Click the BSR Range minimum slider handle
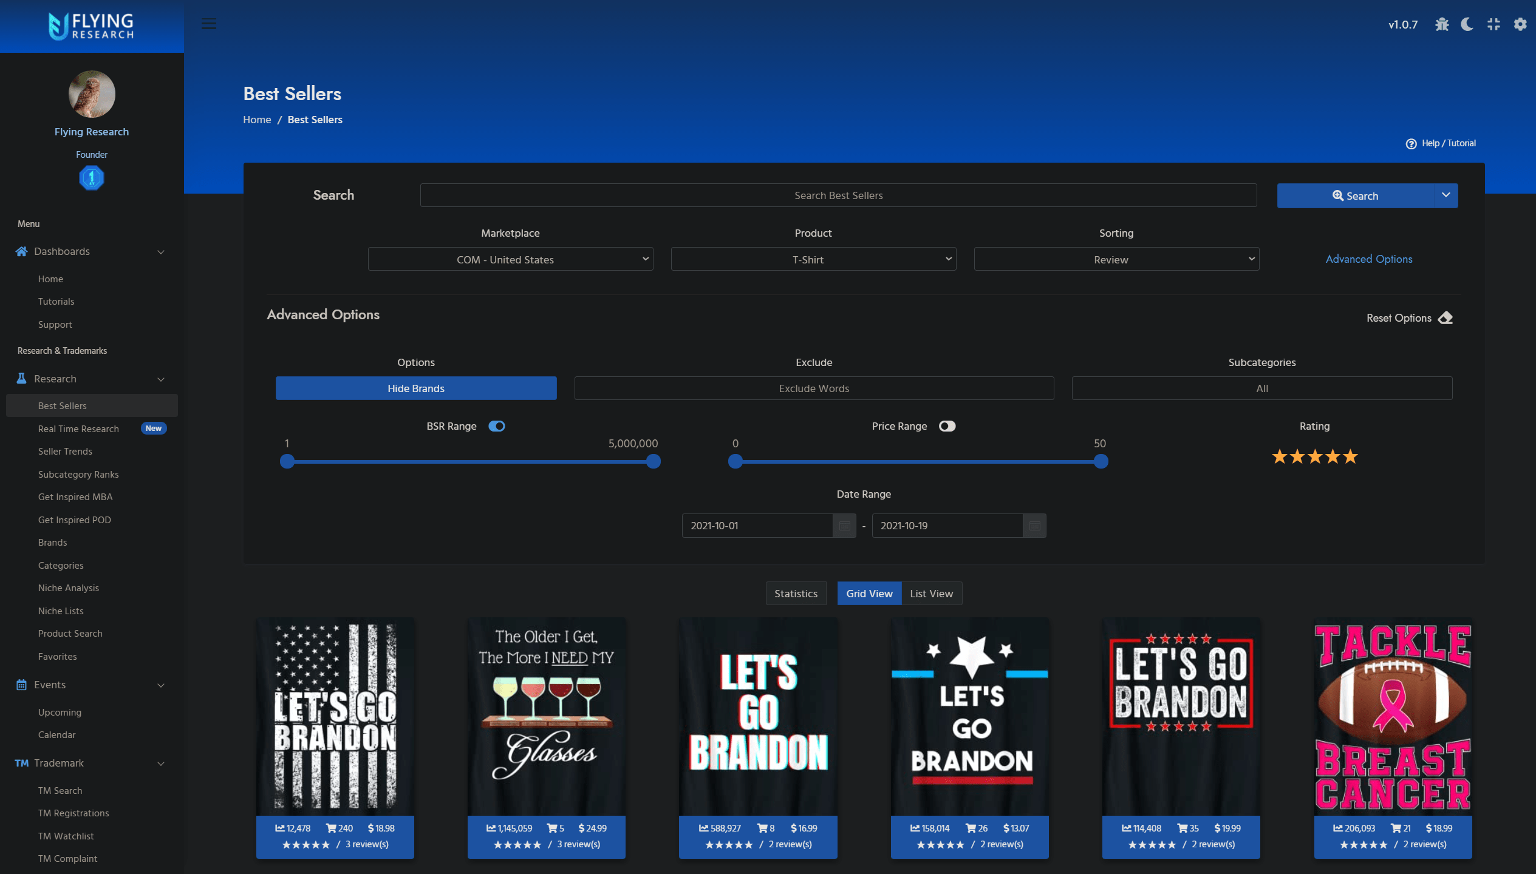The image size is (1536, 874). point(287,462)
